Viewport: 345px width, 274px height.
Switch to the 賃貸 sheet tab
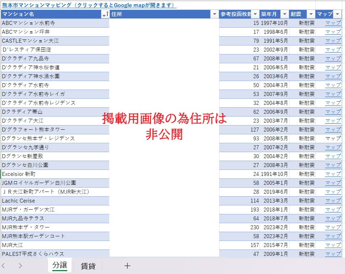coord(87,265)
